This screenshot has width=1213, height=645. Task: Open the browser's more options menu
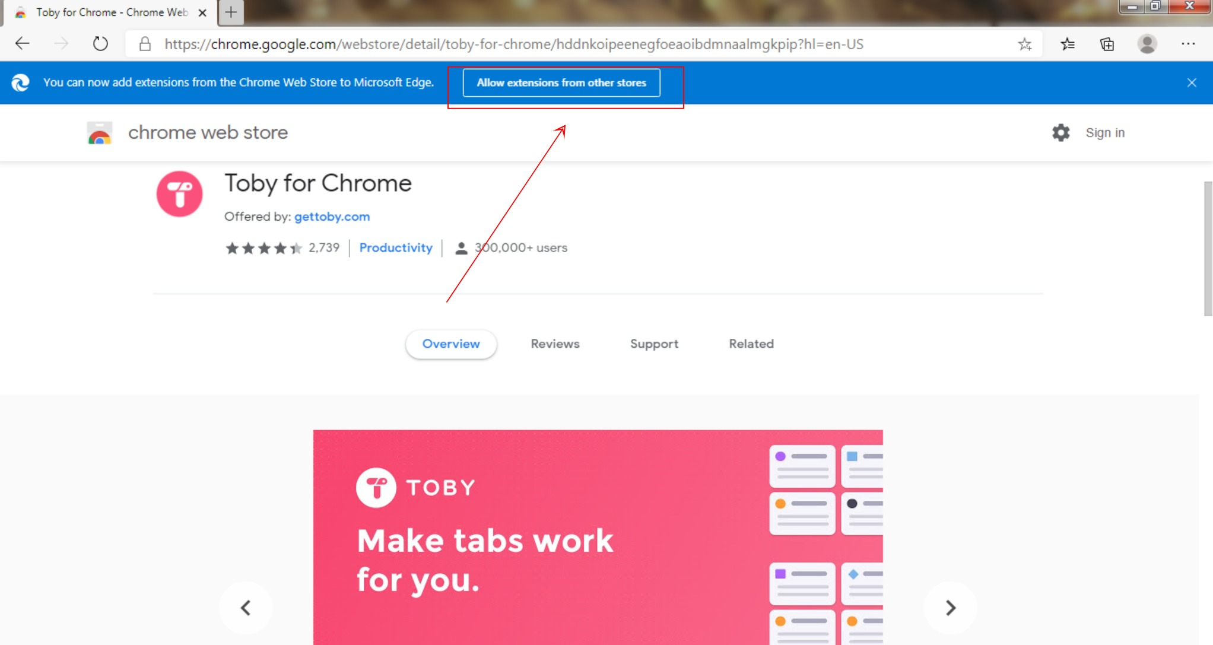(1188, 43)
